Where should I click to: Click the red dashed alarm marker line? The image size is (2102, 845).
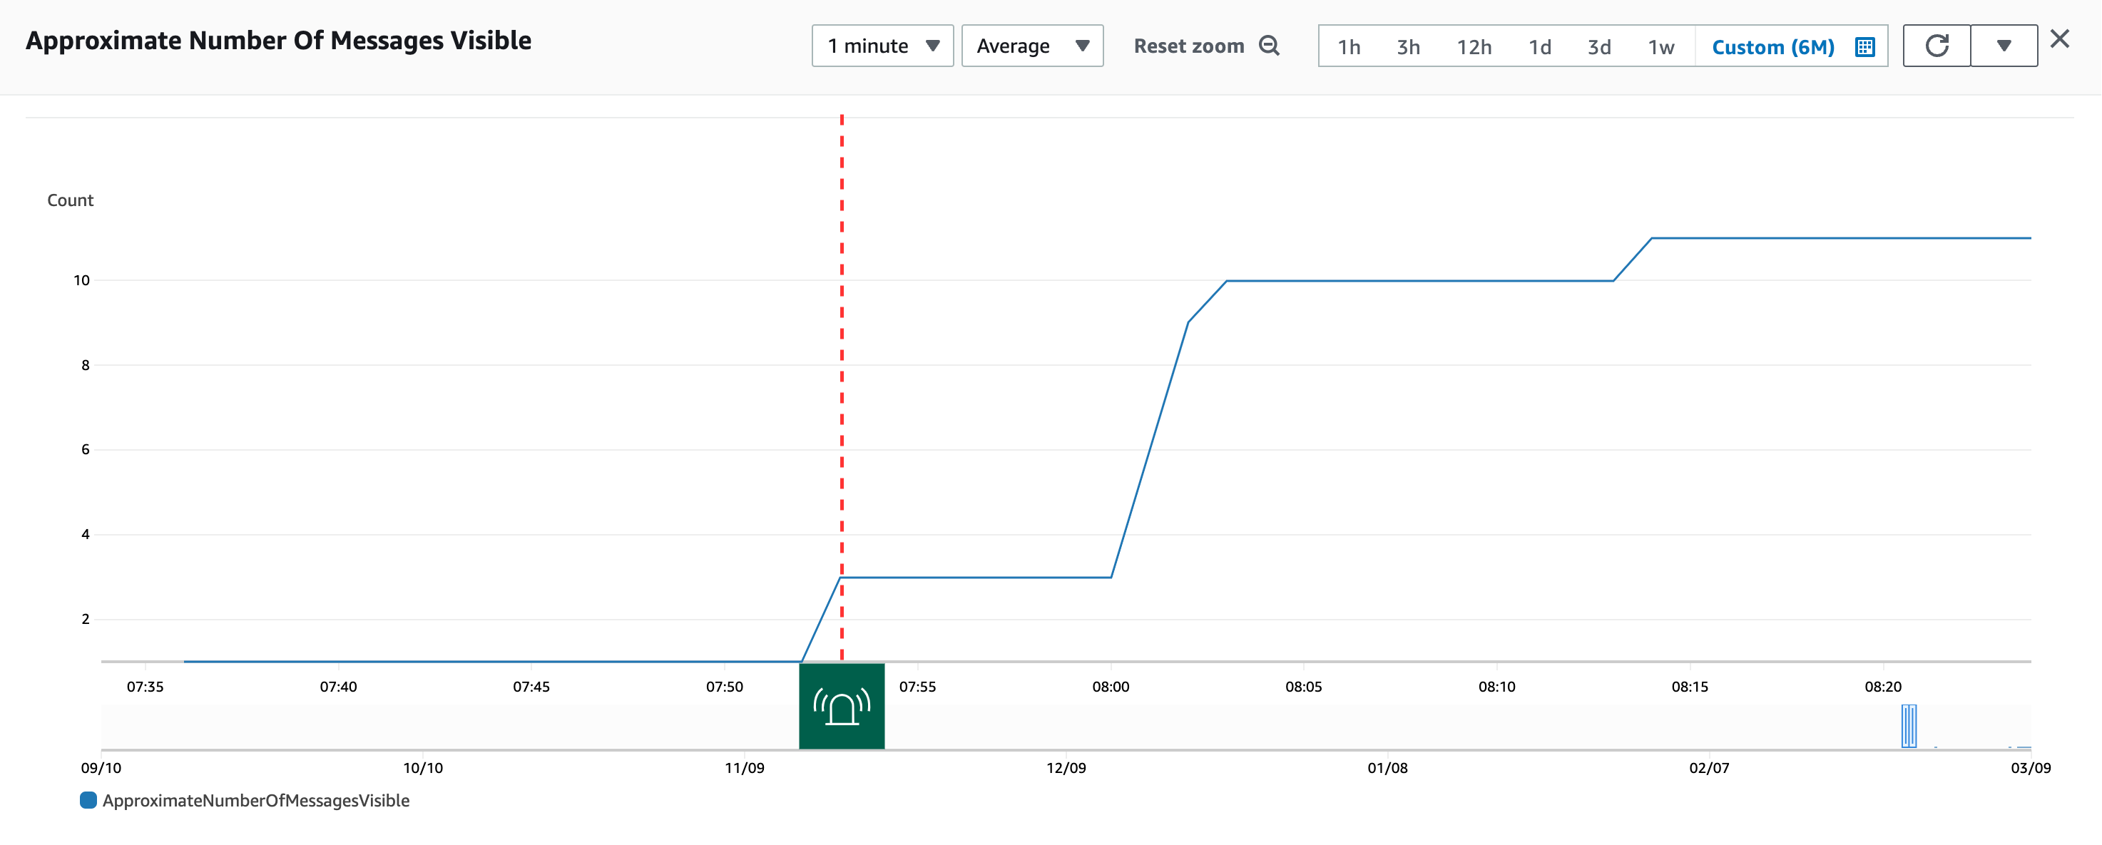(841, 387)
